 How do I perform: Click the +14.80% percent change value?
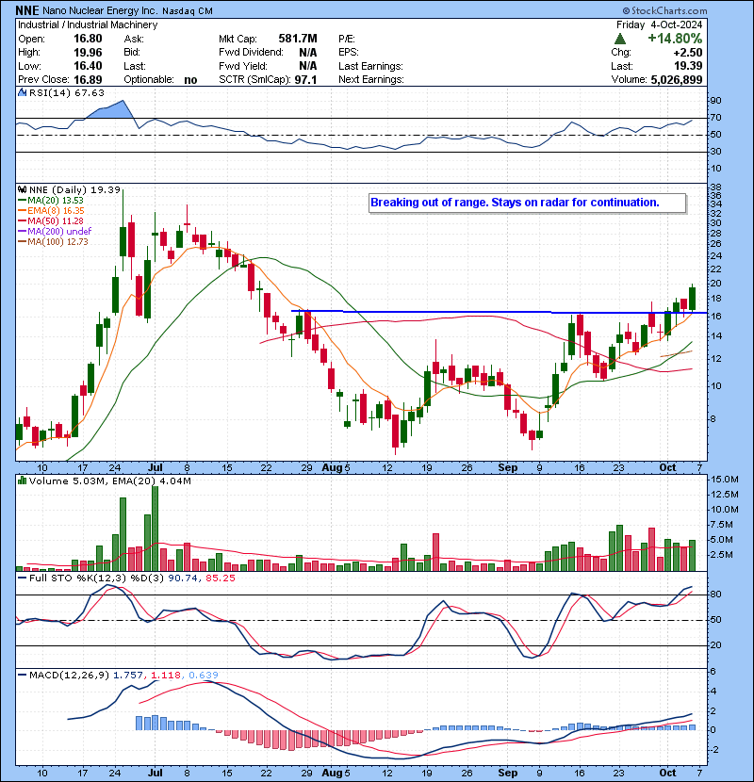[x=675, y=39]
